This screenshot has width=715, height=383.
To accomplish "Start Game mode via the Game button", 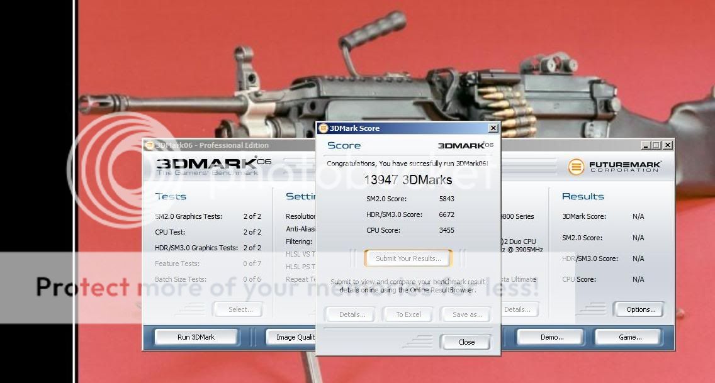I will pos(627,336).
